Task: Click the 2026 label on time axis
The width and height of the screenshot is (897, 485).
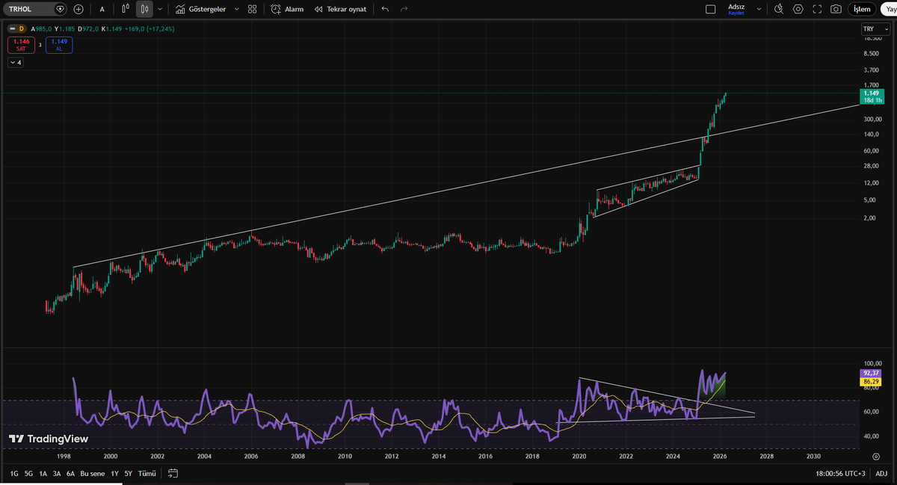Action: (x=720, y=456)
